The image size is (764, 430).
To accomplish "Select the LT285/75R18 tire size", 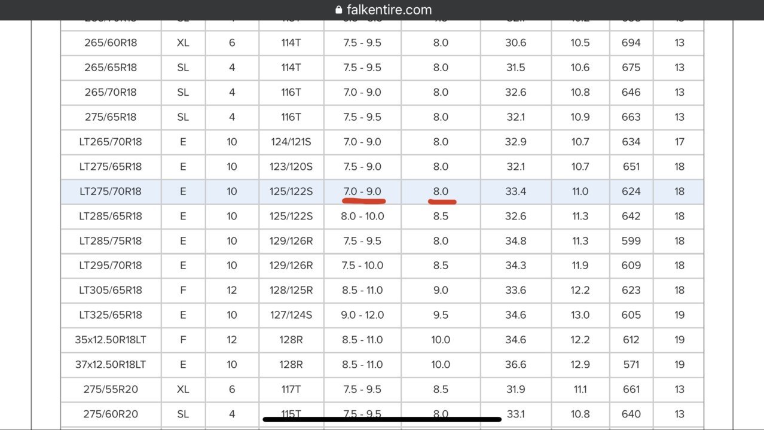I will click(111, 241).
